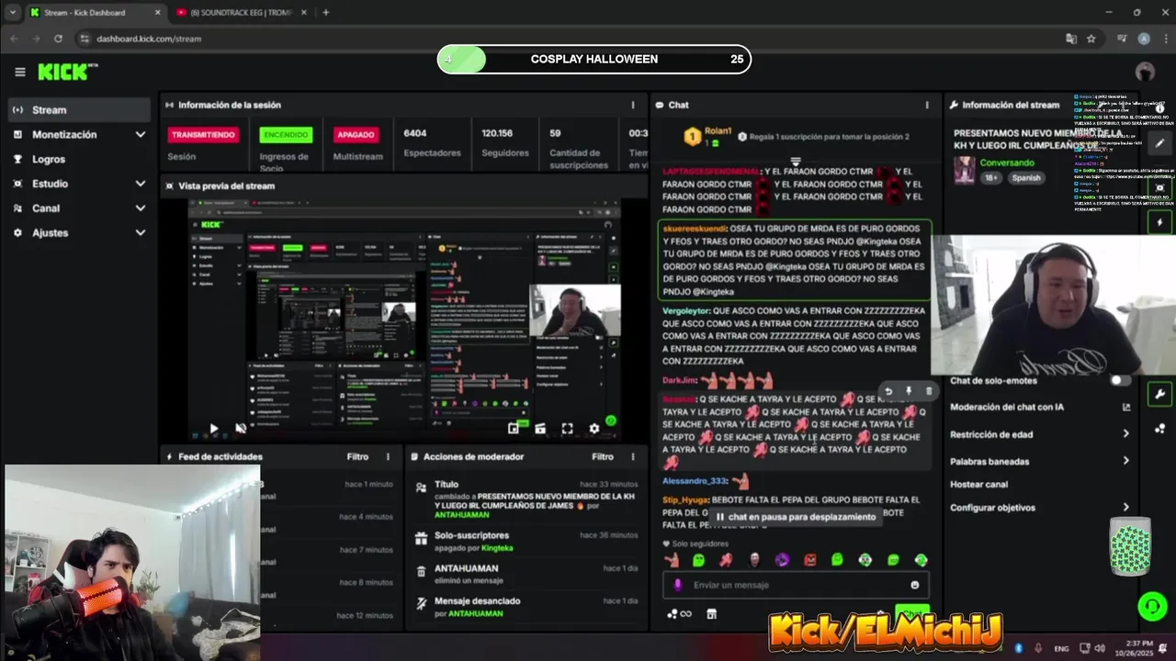Image resolution: width=1176 pixels, height=661 pixels.
Task: Click Moderación del chat con IA icon
Action: [x=1126, y=407]
